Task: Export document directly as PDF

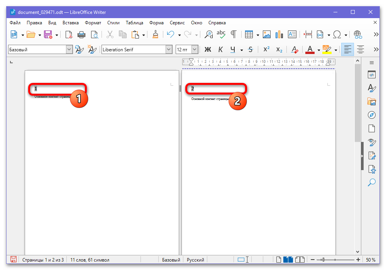Action: coord(69,35)
